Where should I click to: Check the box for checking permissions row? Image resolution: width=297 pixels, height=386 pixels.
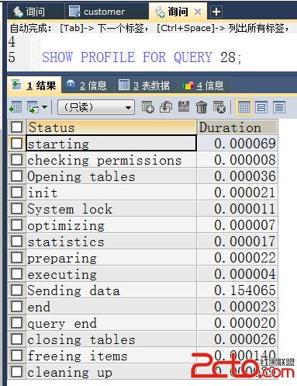tap(17, 160)
